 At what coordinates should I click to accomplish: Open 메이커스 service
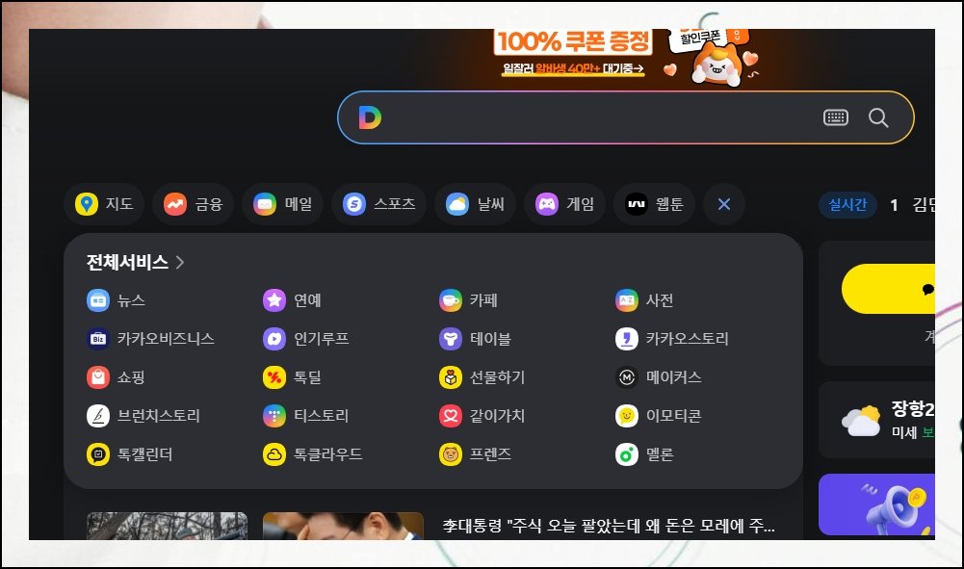(659, 377)
